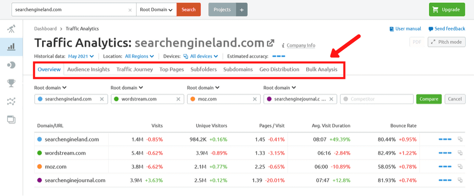Switch to the Bulk Analysis tab
This screenshot has width=474, height=196.
click(x=322, y=69)
